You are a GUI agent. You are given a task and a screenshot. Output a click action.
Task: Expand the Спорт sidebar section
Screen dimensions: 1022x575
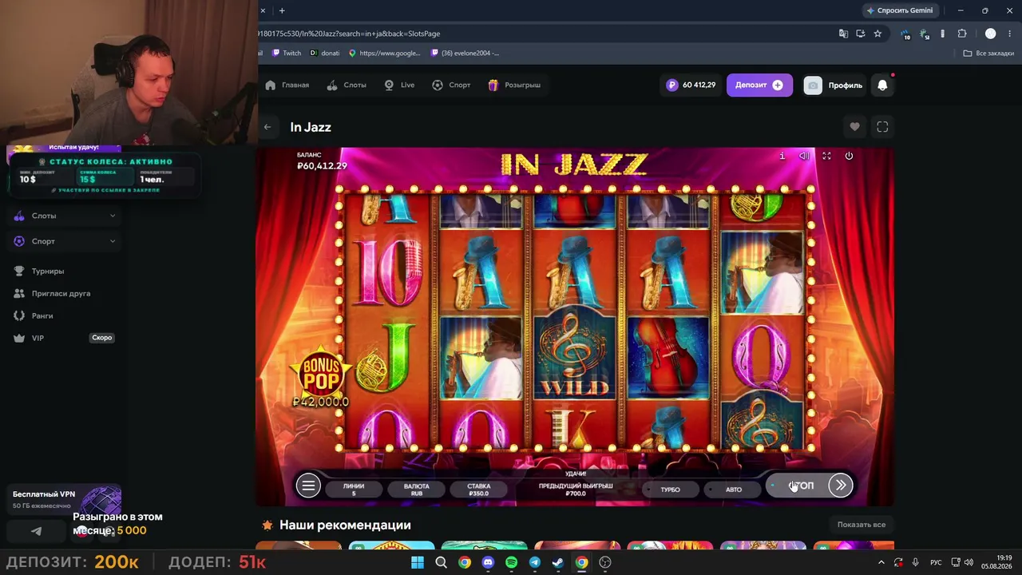point(65,241)
